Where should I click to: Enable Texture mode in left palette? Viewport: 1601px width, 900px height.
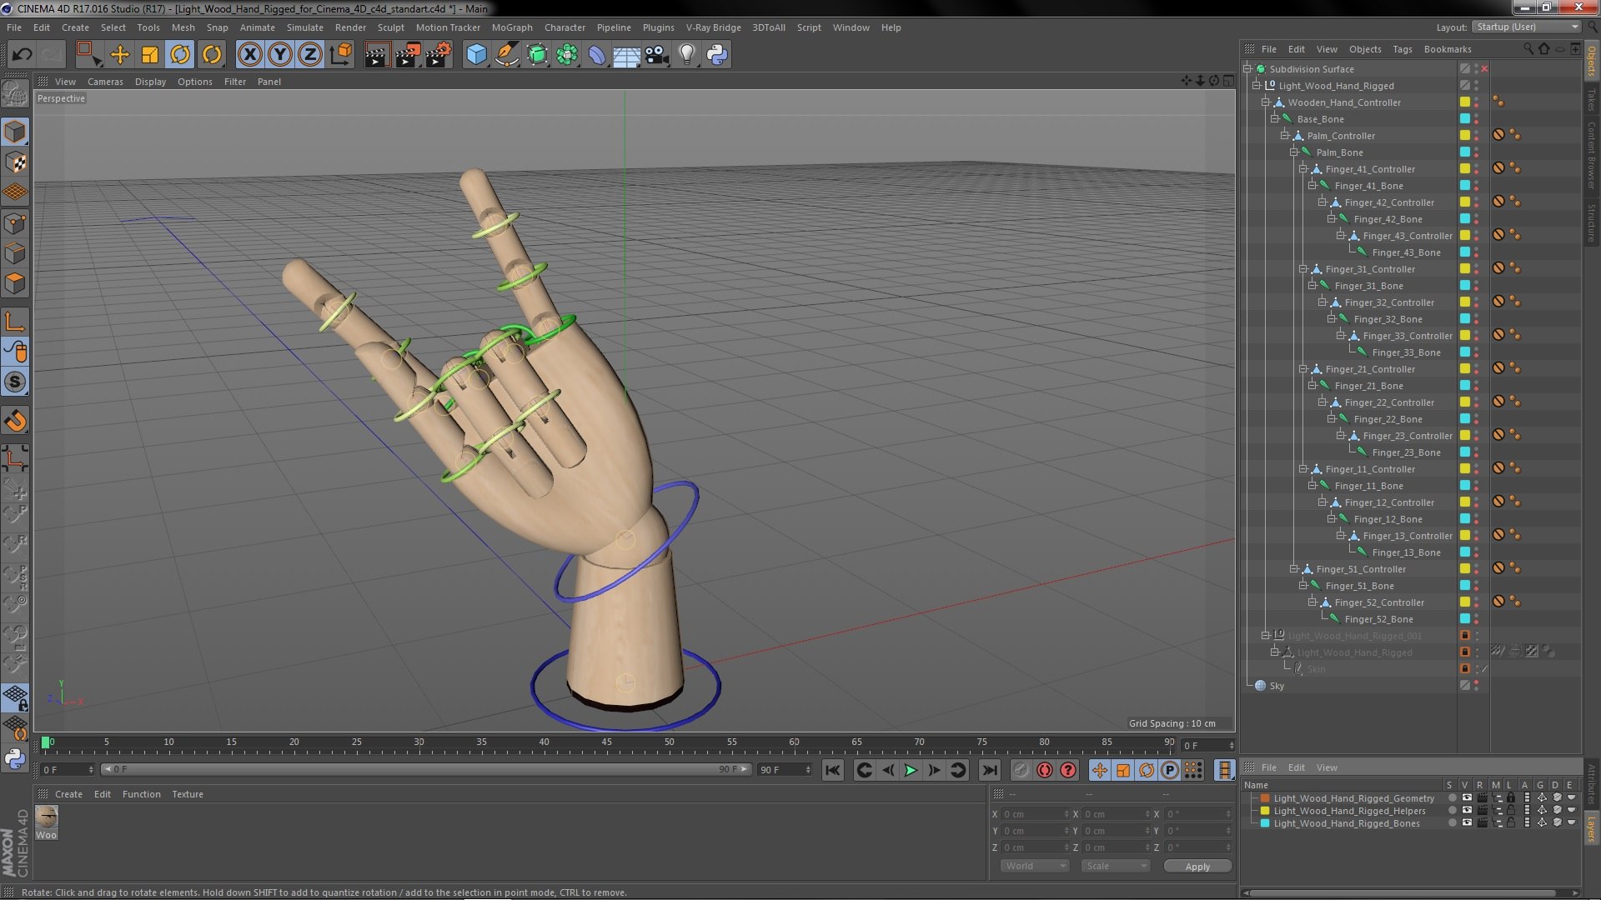click(15, 162)
